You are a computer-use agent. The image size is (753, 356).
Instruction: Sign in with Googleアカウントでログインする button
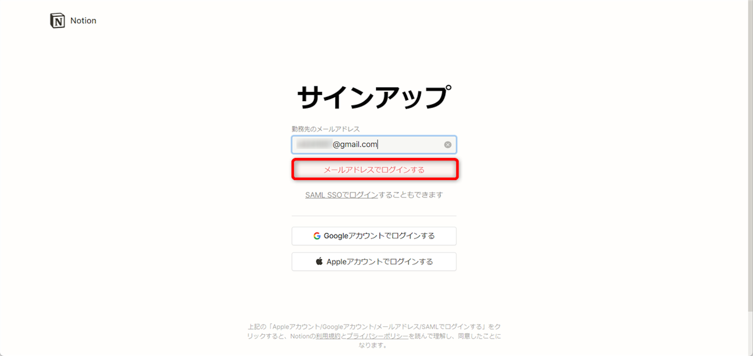click(x=374, y=236)
